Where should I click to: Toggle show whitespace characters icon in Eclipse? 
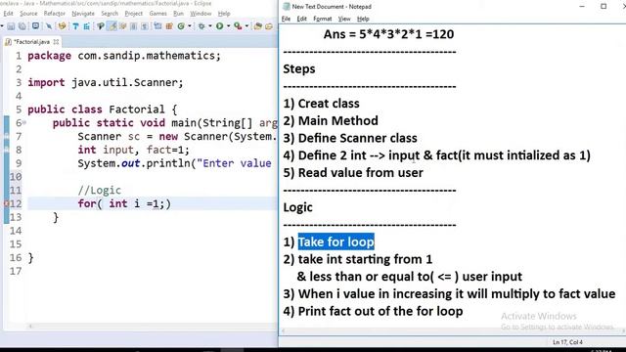(144, 26)
